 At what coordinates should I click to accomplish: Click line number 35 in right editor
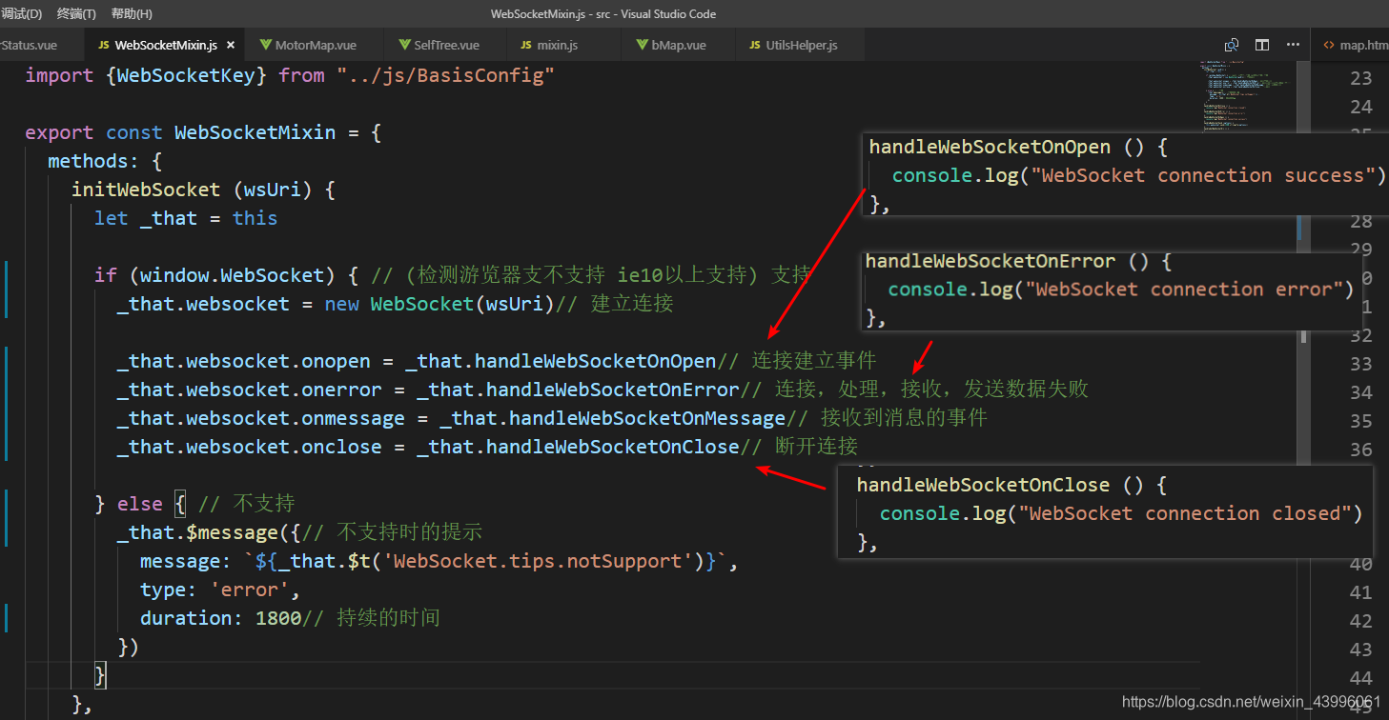click(1361, 421)
